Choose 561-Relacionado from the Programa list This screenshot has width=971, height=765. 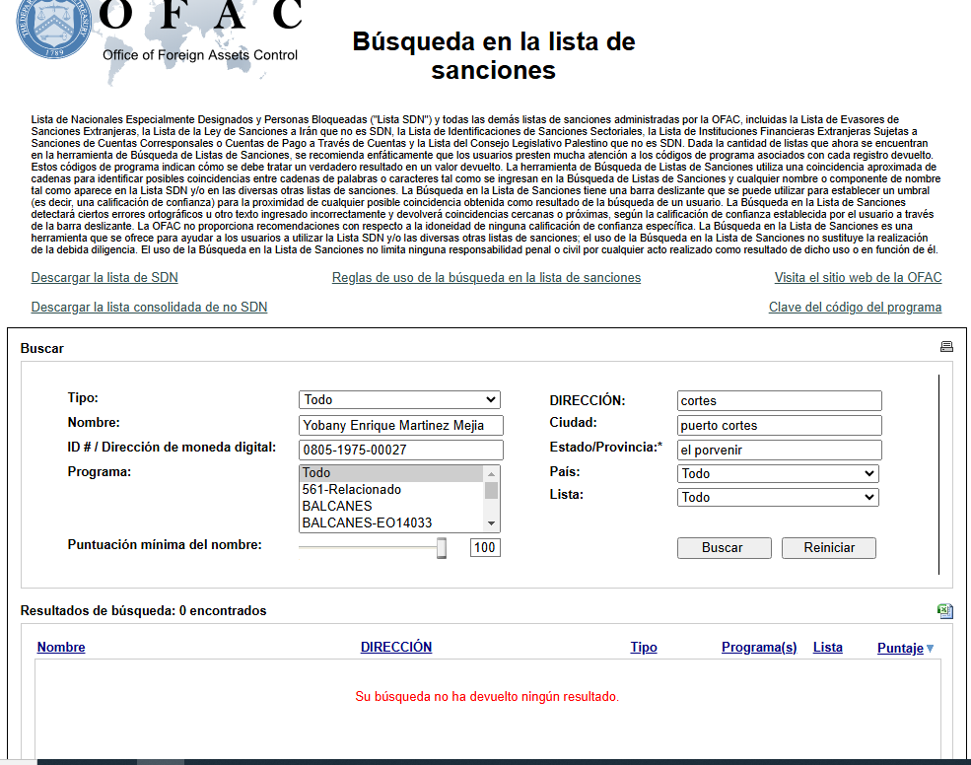click(x=351, y=490)
